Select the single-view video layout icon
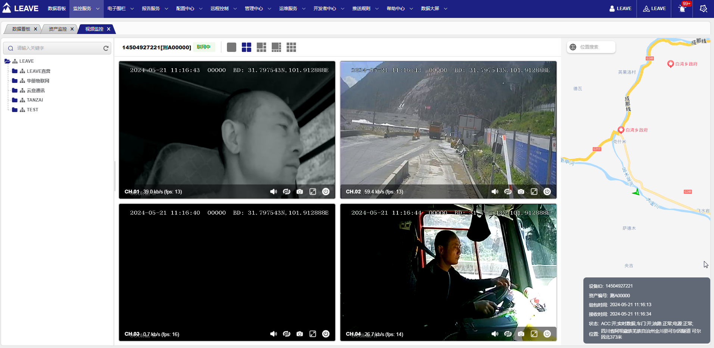 (231, 47)
